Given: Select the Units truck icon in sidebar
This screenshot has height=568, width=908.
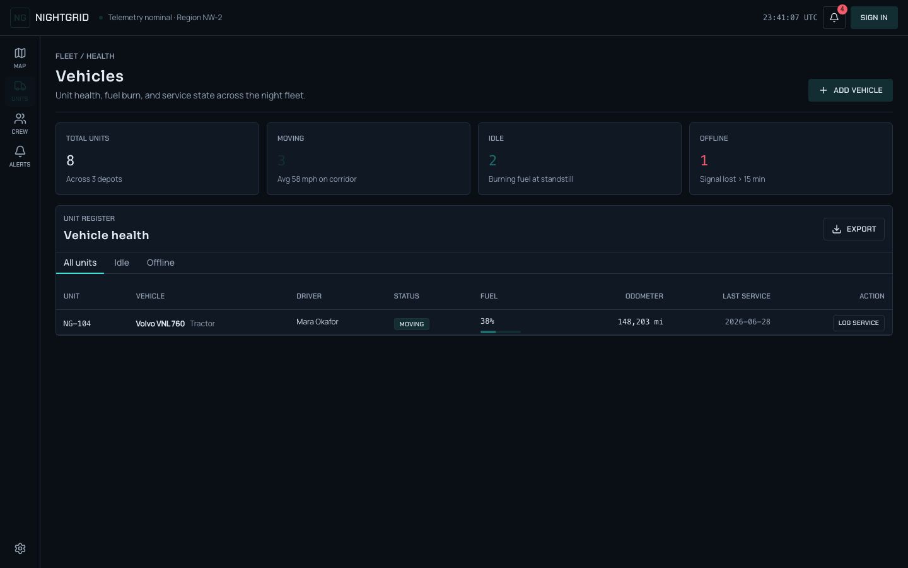Looking at the screenshot, I should [20, 90].
